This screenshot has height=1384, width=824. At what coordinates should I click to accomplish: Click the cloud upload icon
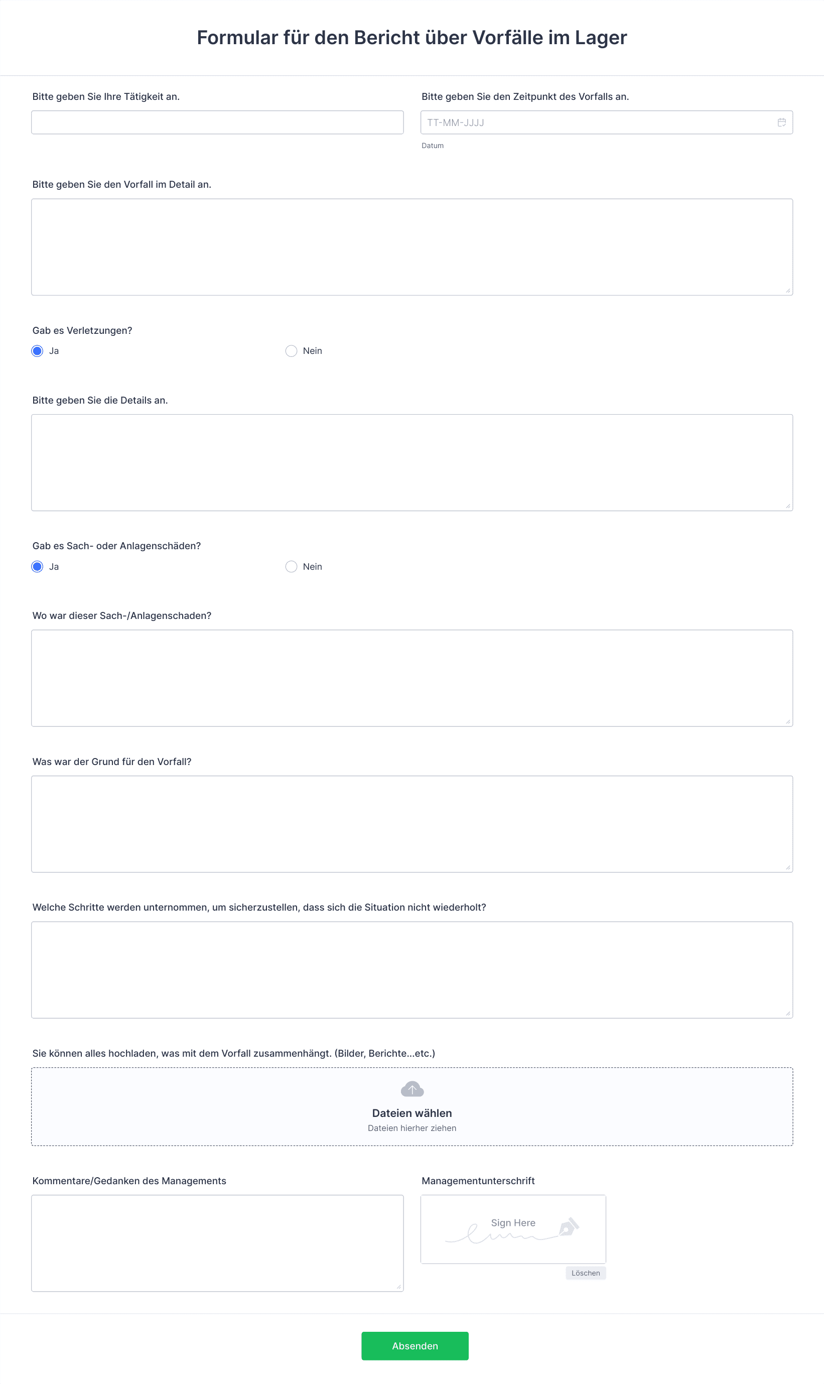[412, 1089]
